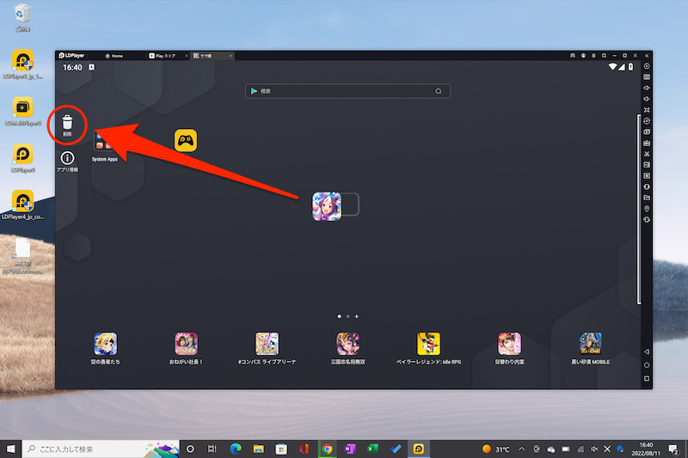Open Chrome from the Windows taskbar
Screen dimensions: 688x458
tap(327, 449)
